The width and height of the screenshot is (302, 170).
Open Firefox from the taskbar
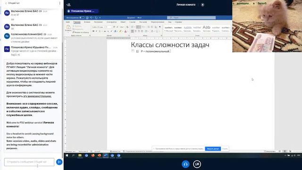pos(93,155)
